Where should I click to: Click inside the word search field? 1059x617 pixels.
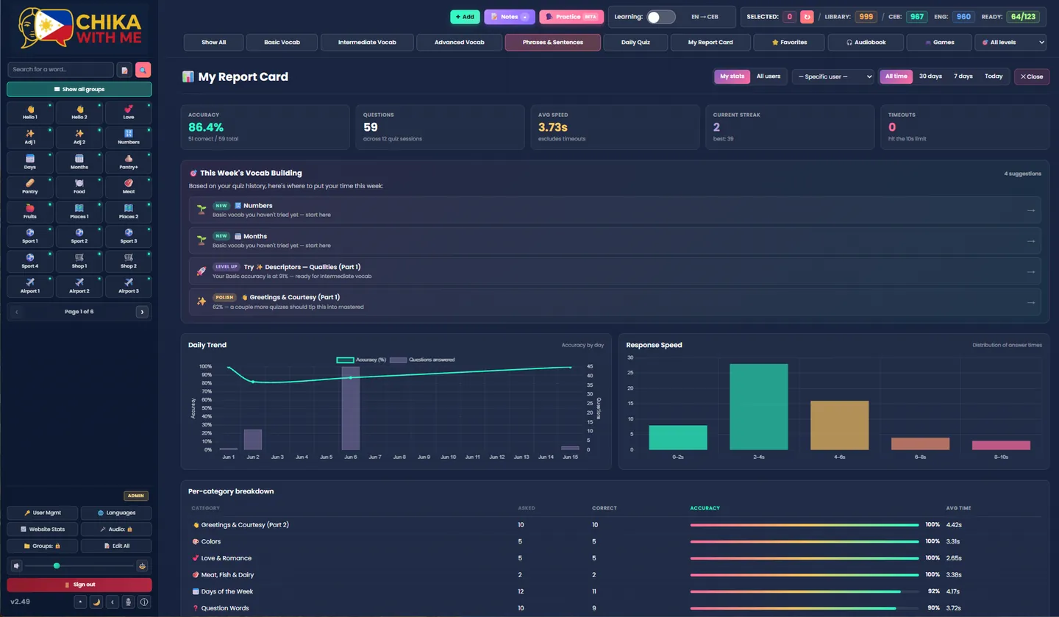[61, 70]
